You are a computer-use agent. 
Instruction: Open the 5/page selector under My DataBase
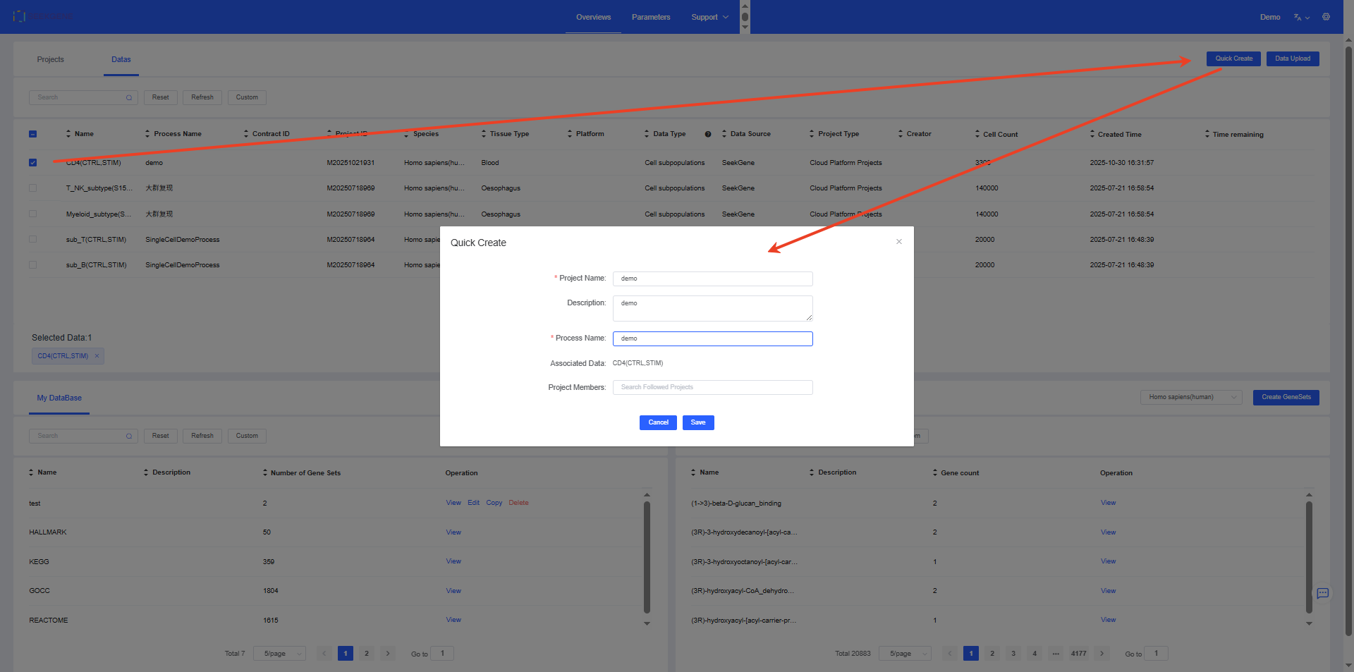click(280, 654)
